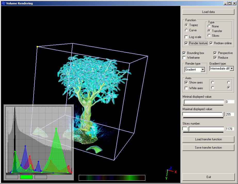Click the yellow corner handle of bounding box
Image resolution: width=238 pixels, height=184 pixels.
(x=37, y=47)
